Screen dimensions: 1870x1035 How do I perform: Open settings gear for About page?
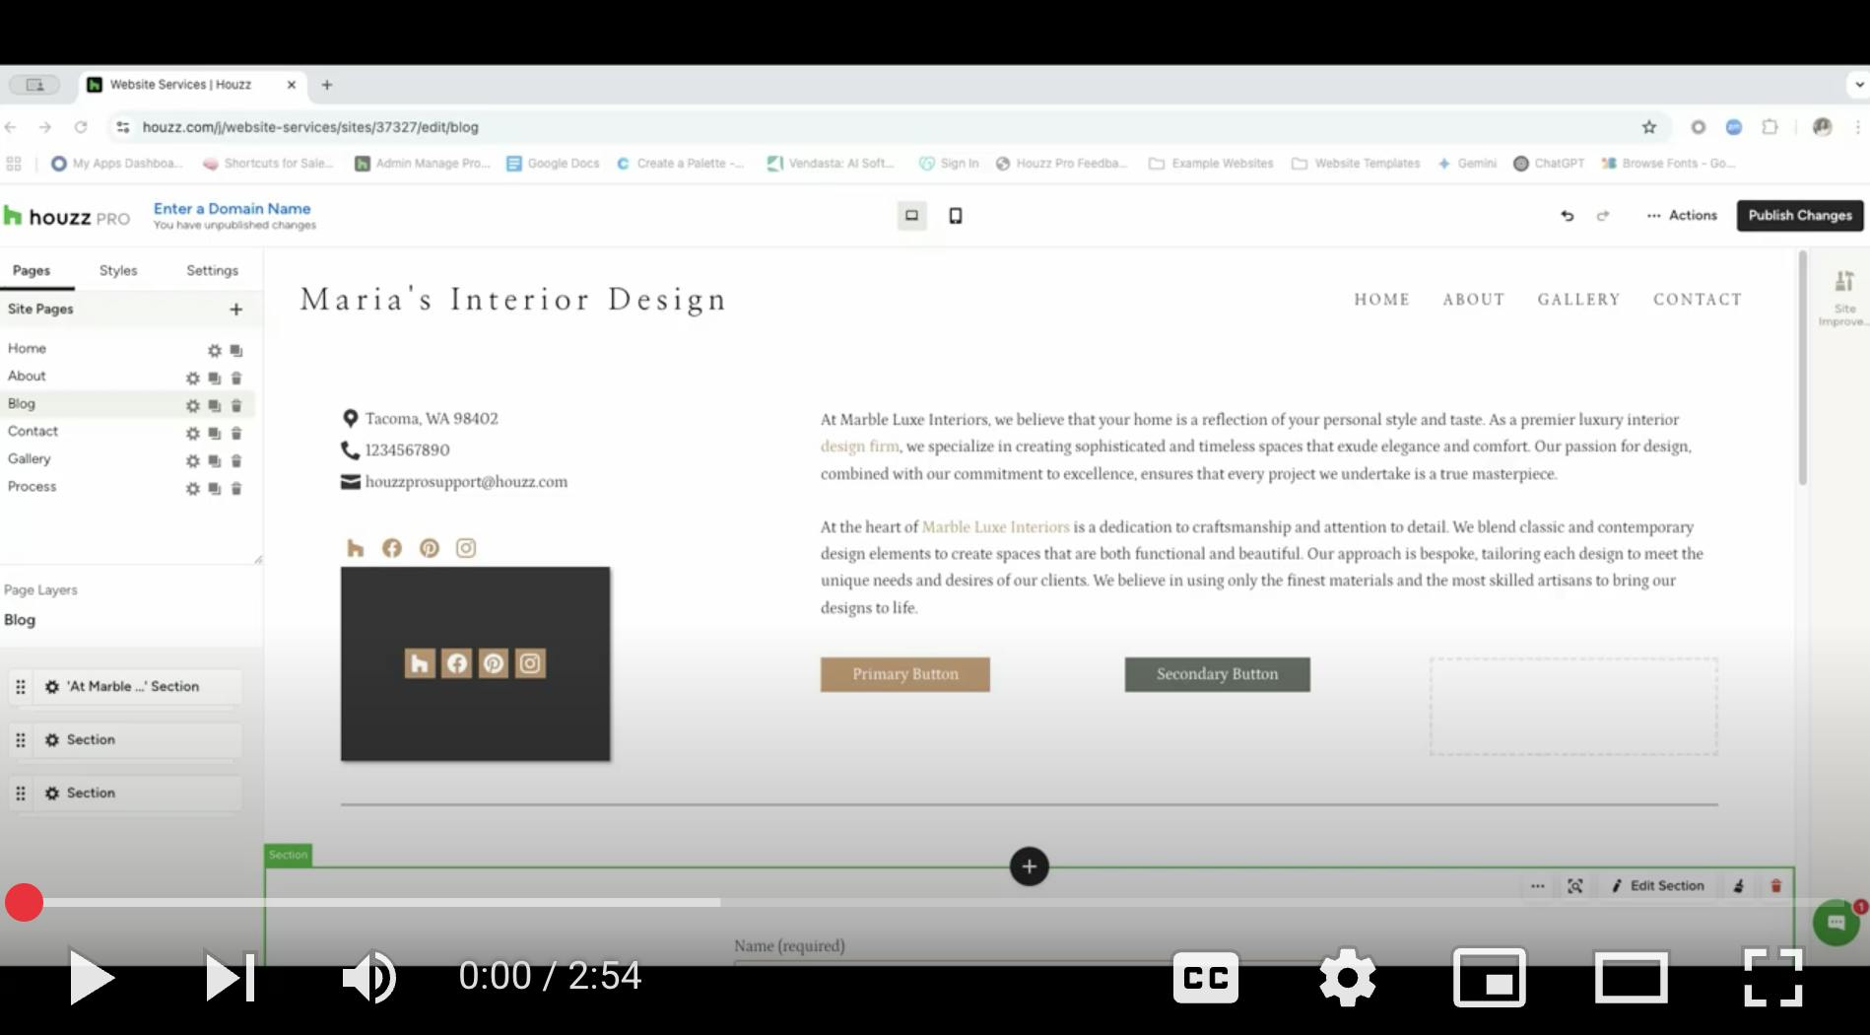[x=193, y=379]
